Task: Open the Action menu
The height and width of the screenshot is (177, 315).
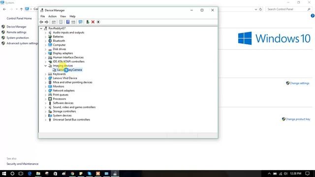Action: pos(52,16)
